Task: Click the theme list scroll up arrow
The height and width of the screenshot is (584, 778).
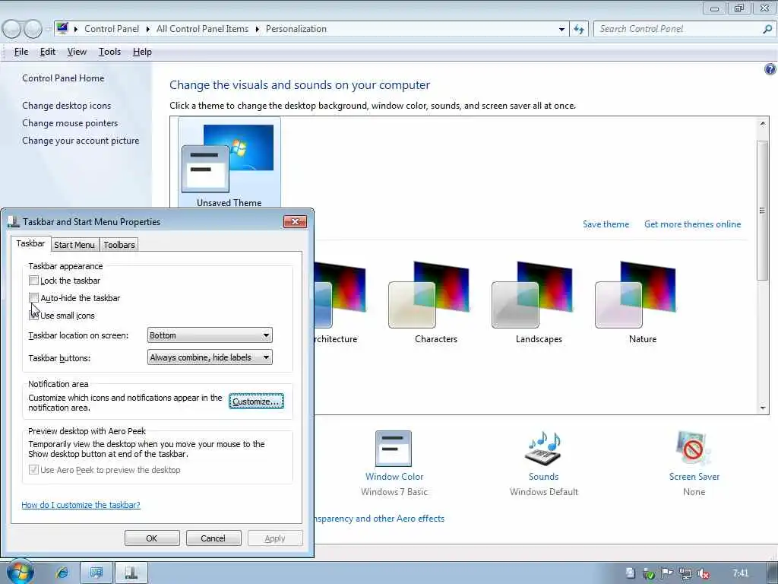Action: click(x=763, y=123)
